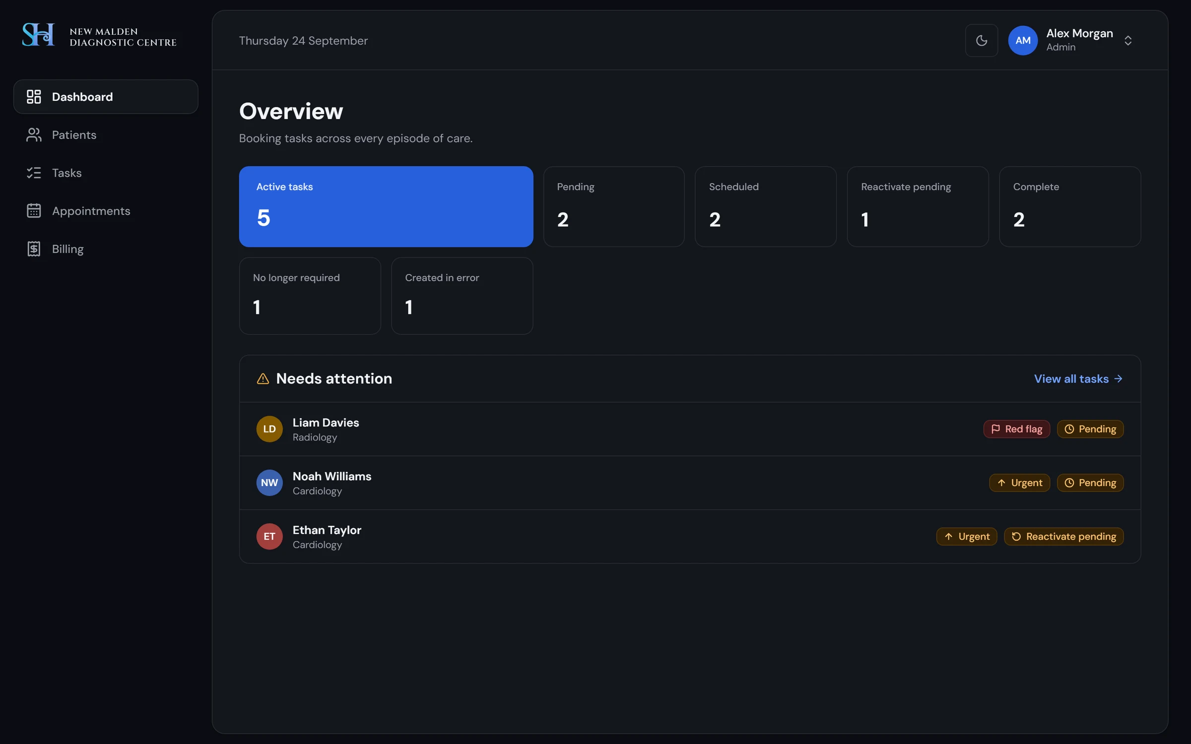Screen dimensions: 1191x744
Task: Click the Appointments calendar icon
Action: coord(34,211)
